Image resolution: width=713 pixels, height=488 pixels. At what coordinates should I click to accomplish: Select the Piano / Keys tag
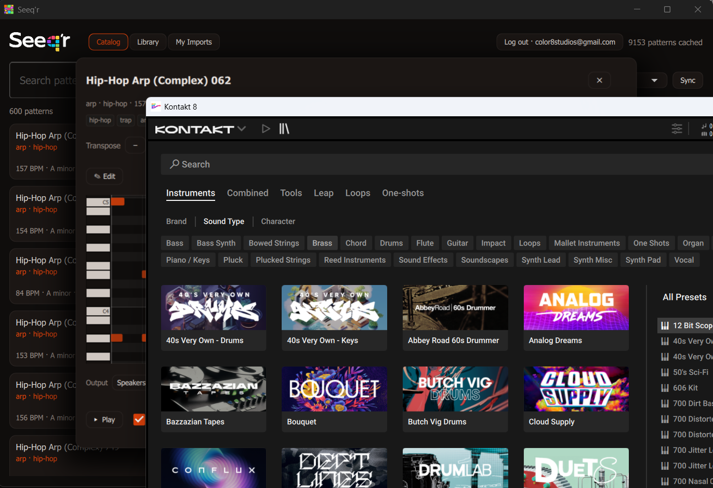188,260
